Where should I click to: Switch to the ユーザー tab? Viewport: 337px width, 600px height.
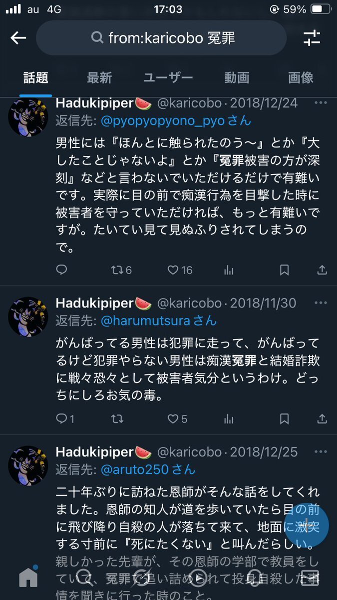pos(168,77)
